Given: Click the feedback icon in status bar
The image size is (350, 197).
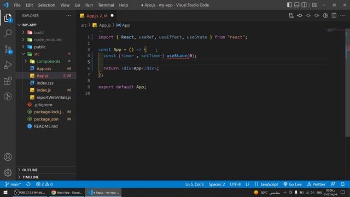Looking at the screenshot, I should tap(333, 184).
